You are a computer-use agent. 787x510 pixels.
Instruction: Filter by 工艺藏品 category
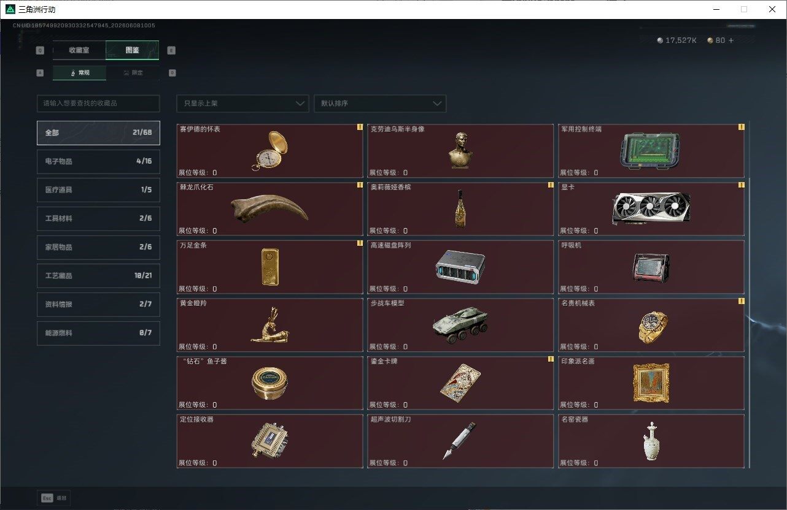click(x=98, y=276)
